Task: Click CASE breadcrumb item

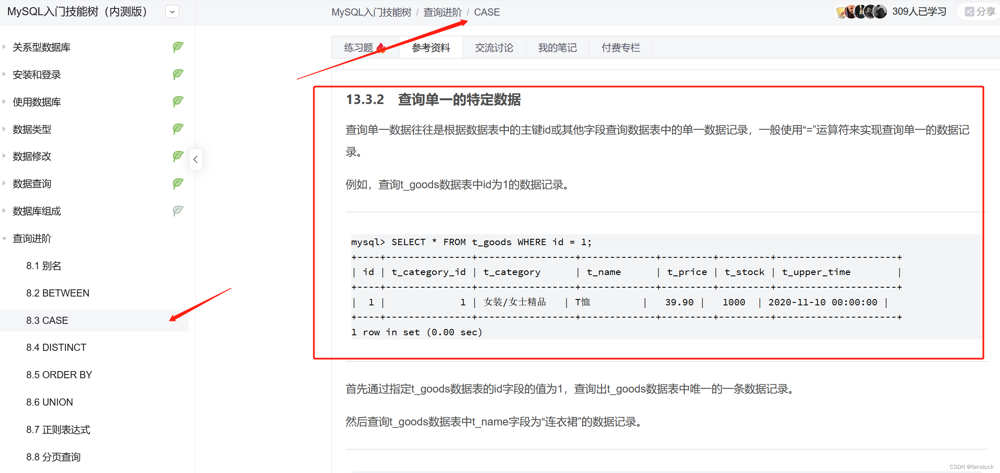Action: [487, 12]
